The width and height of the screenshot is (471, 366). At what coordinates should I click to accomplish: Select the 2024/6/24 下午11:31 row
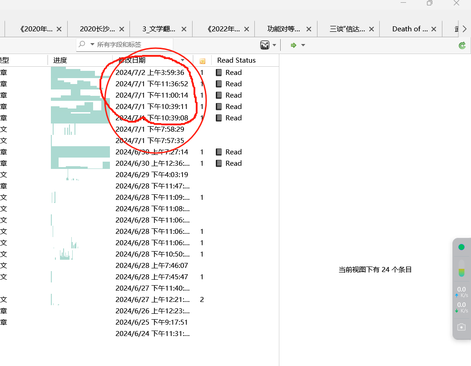tap(139, 334)
